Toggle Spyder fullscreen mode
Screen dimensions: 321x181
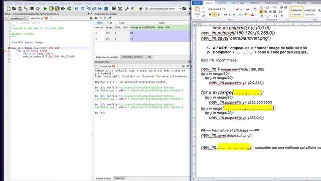tap(120, 9)
